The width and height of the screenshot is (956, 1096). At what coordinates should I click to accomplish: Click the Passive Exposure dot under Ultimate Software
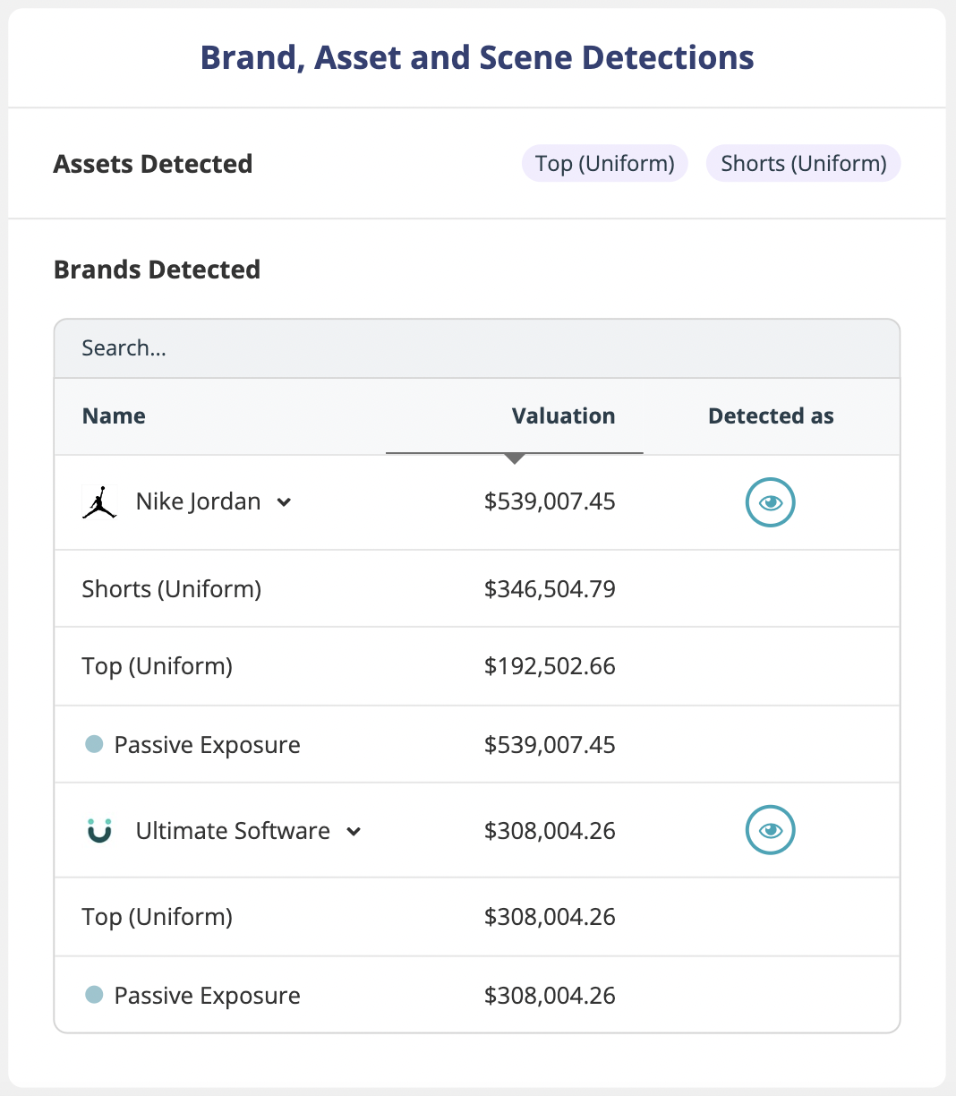pos(94,995)
